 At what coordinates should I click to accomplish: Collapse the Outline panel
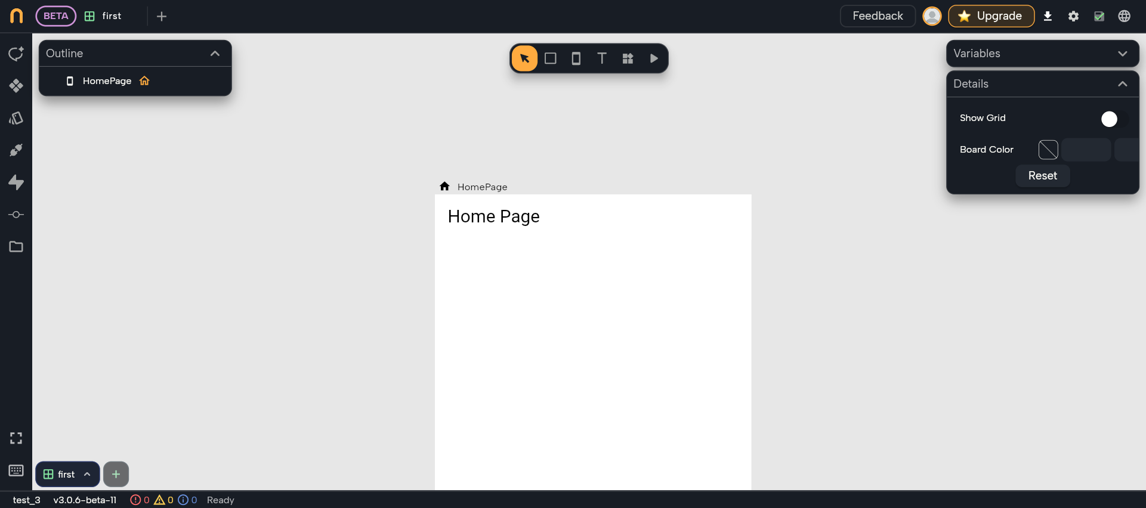pos(215,54)
